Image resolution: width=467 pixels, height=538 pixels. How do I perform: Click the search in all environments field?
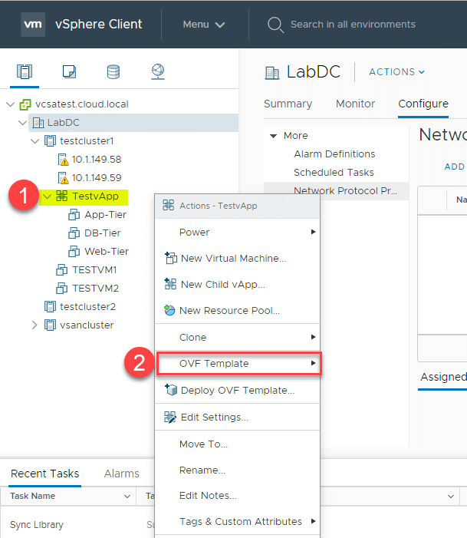(x=353, y=25)
